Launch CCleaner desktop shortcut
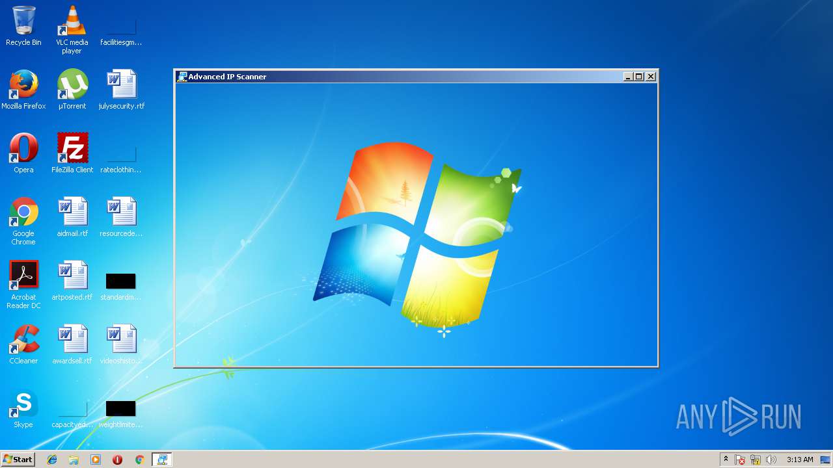The image size is (833, 468). pyautogui.click(x=23, y=344)
